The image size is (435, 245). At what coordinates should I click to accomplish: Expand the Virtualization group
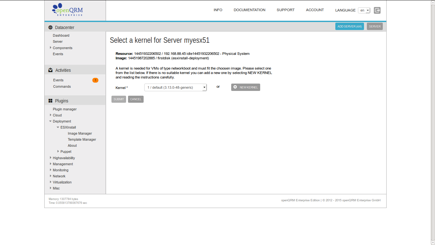[50, 182]
